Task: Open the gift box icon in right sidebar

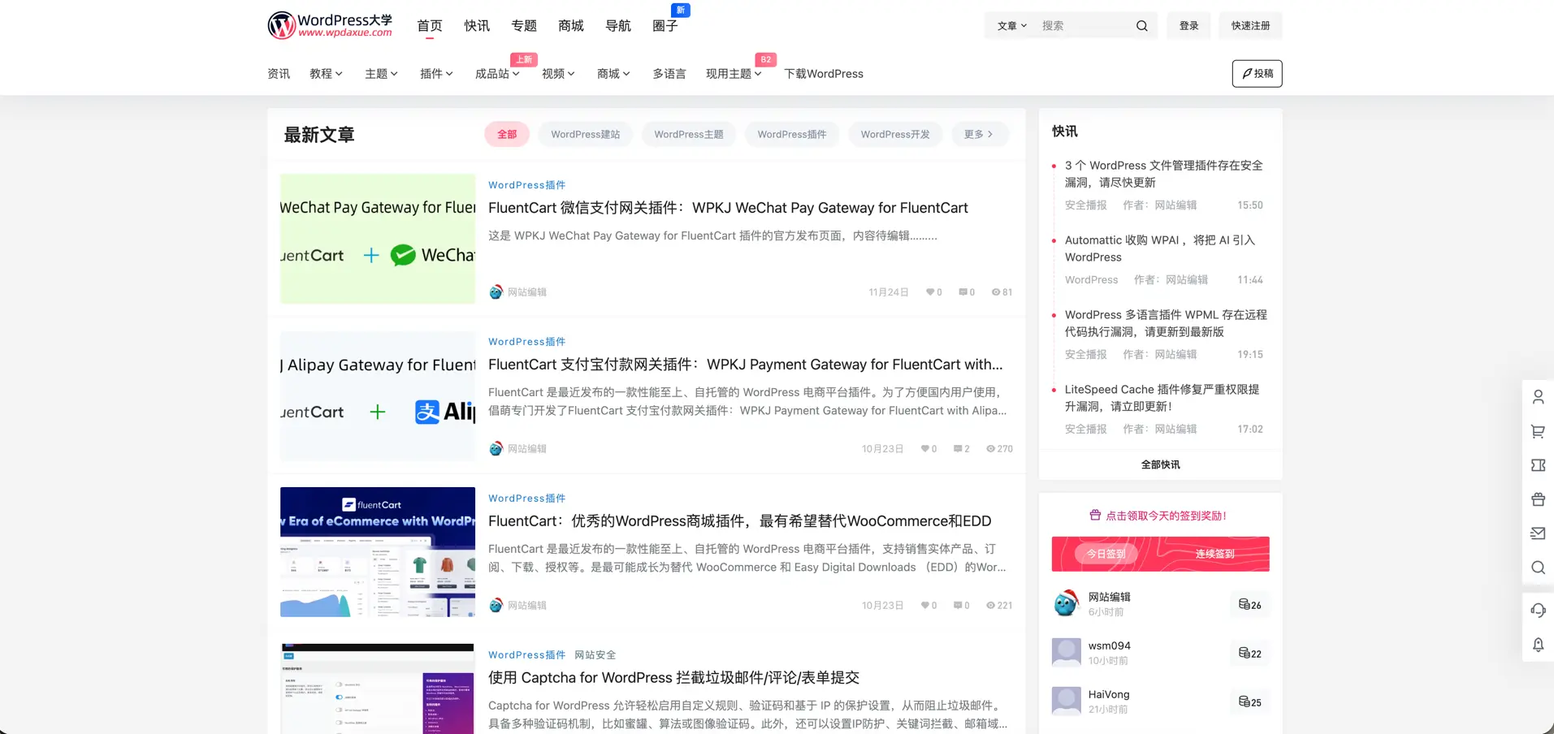Action: 1538,499
